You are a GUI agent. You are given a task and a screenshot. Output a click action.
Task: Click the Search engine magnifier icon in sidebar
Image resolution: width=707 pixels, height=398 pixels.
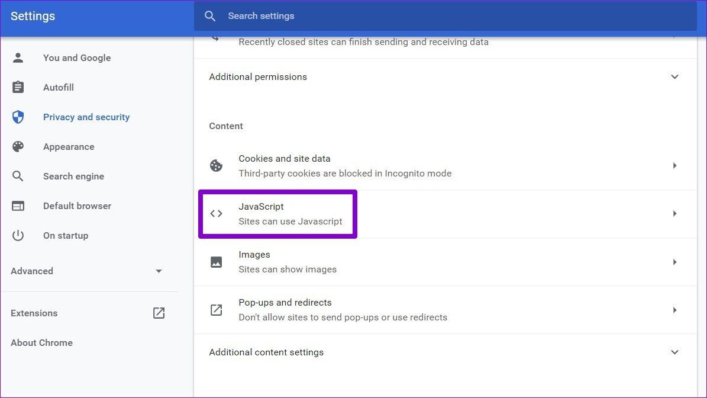pyautogui.click(x=18, y=176)
